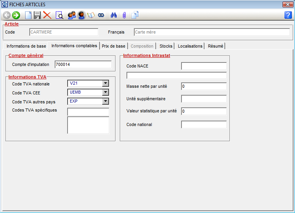
Task: Focus the Masse nette par unité field
Action: (204, 86)
